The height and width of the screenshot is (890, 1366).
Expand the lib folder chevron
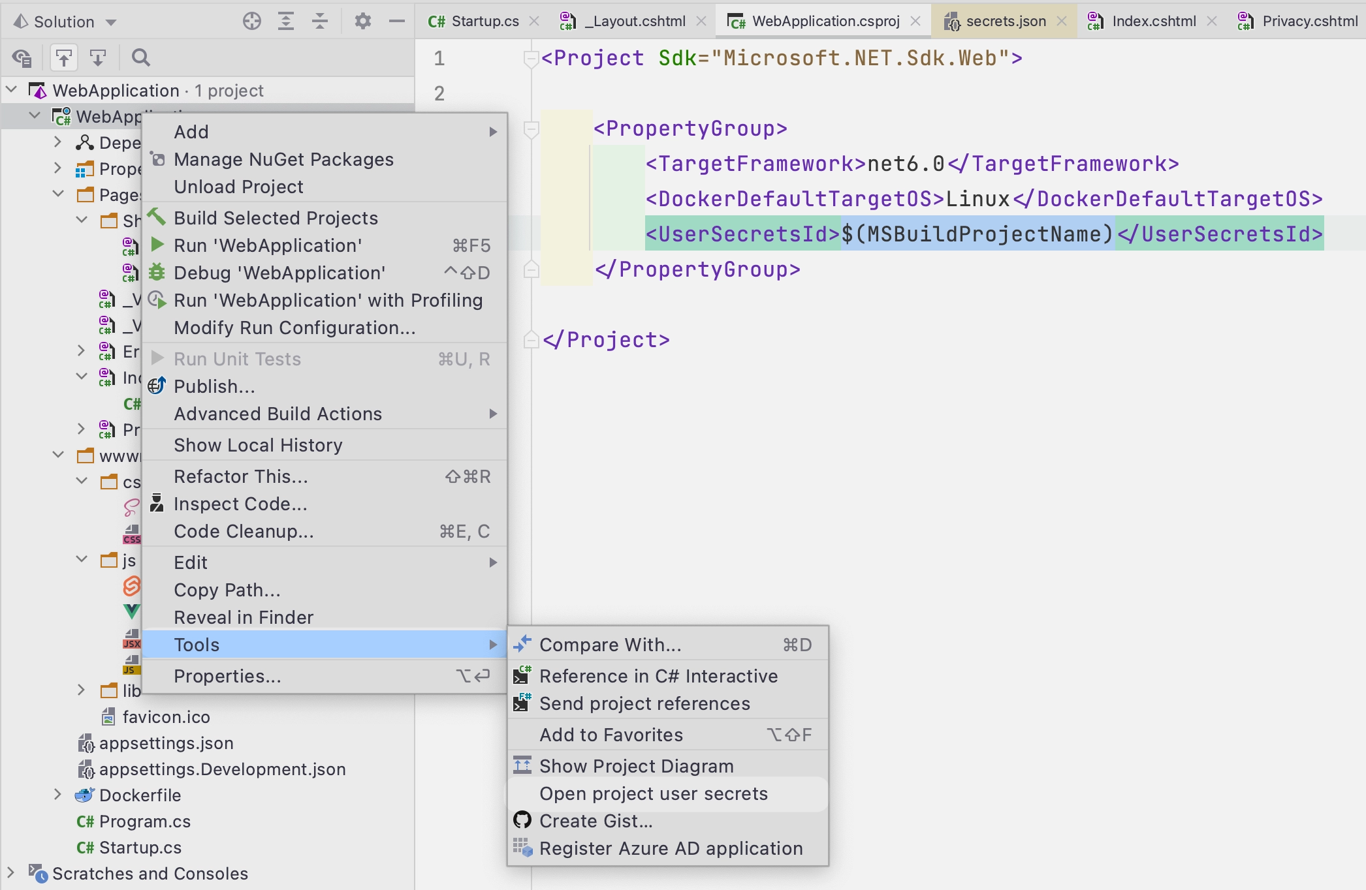[81, 690]
